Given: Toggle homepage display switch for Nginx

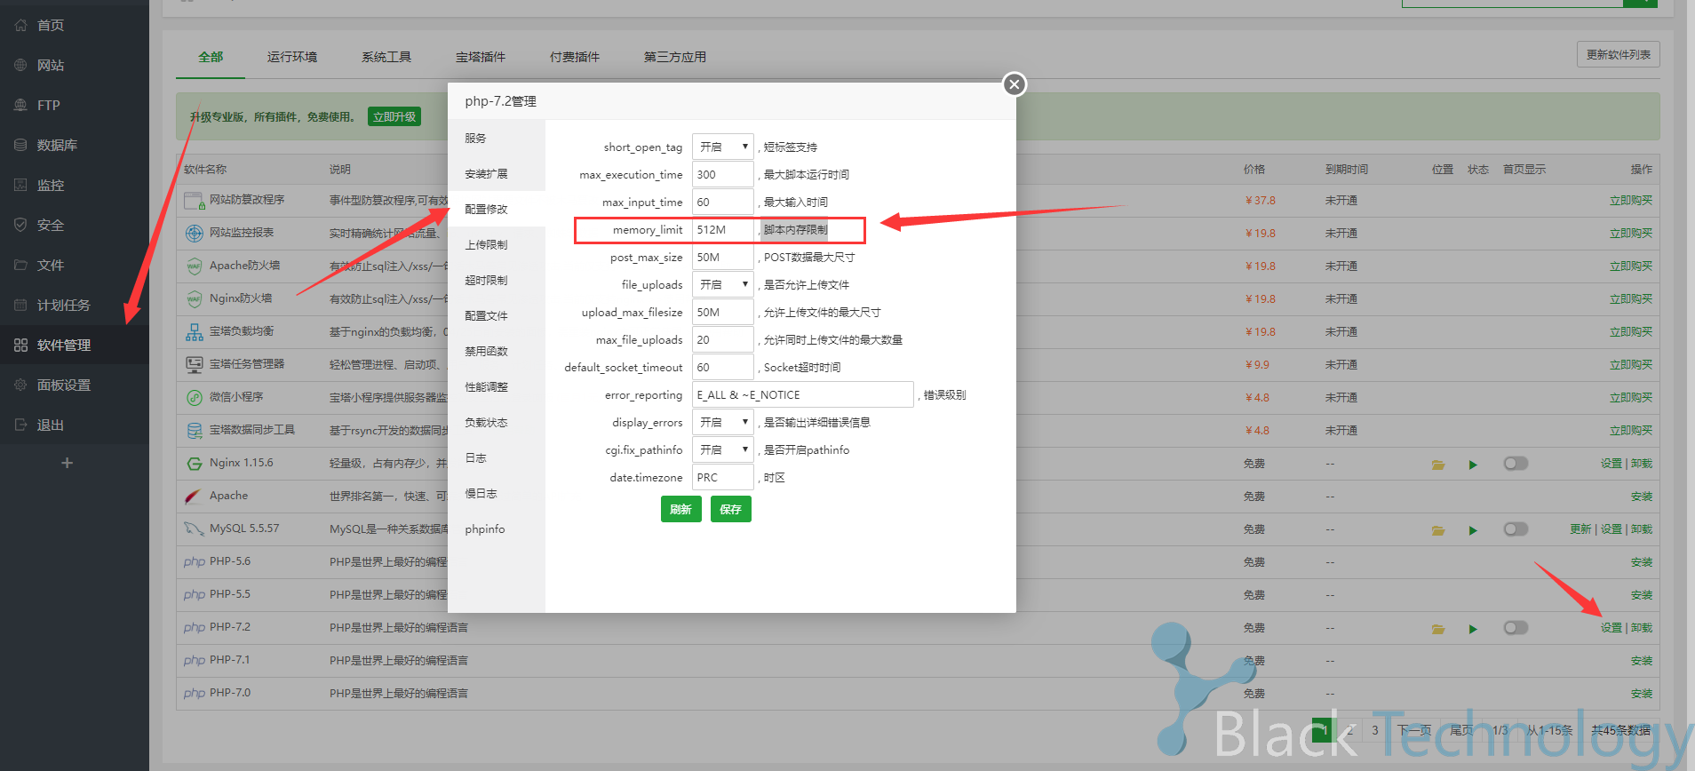Looking at the screenshot, I should 1516,464.
